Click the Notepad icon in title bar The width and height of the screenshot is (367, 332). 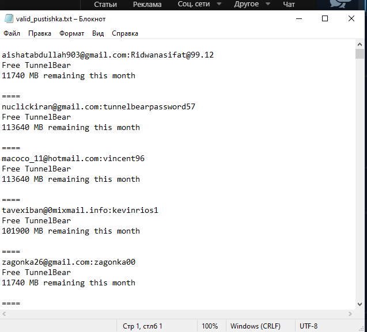pos(8,18)
